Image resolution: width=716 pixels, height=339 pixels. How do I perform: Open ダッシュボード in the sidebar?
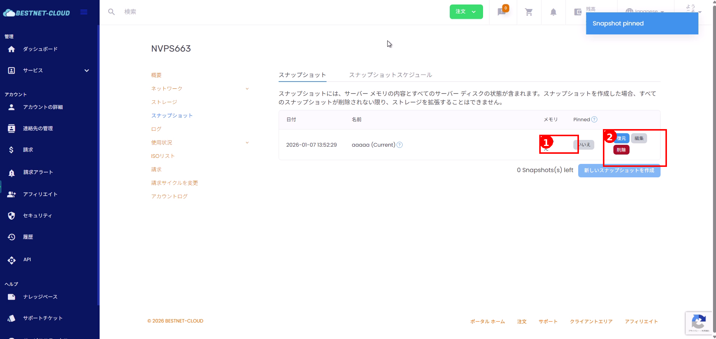[40, 49]
